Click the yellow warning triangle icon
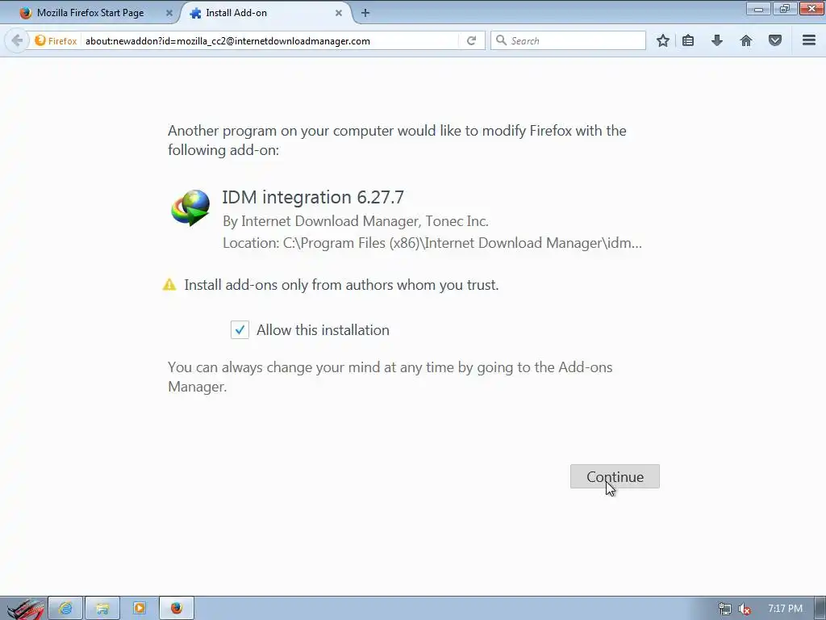826x620 pixels. click(x=169, y=285)
